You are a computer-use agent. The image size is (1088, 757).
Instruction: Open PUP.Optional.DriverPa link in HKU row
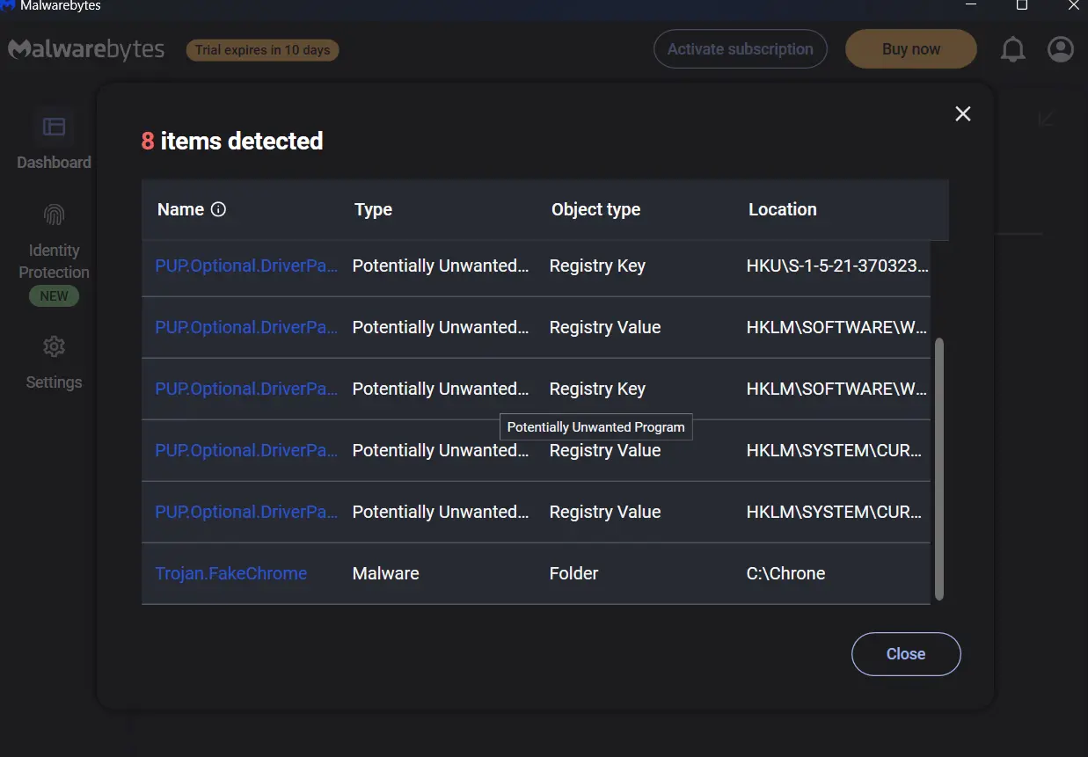pos(246,266)
